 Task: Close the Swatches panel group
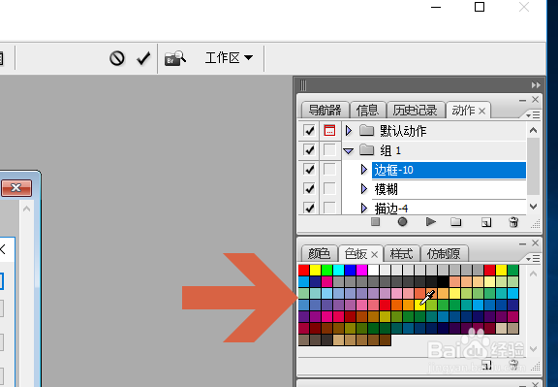click(x=535, y=243)
